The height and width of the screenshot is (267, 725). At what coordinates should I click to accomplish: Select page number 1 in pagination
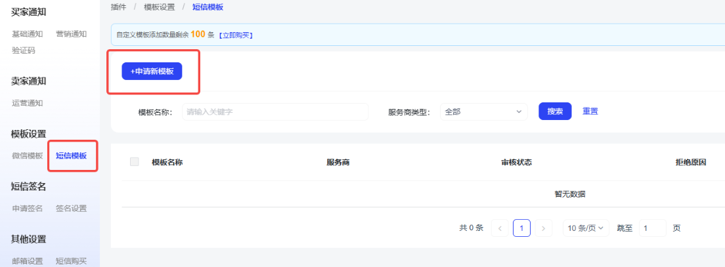point(521,228)
